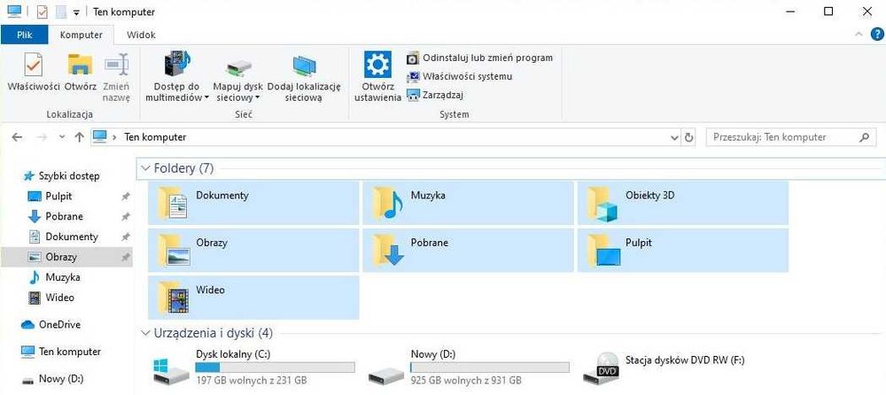The width and height of the screenshot is (886, 395).
Task: Select the Pobrane folder tile
Action: 468,250
